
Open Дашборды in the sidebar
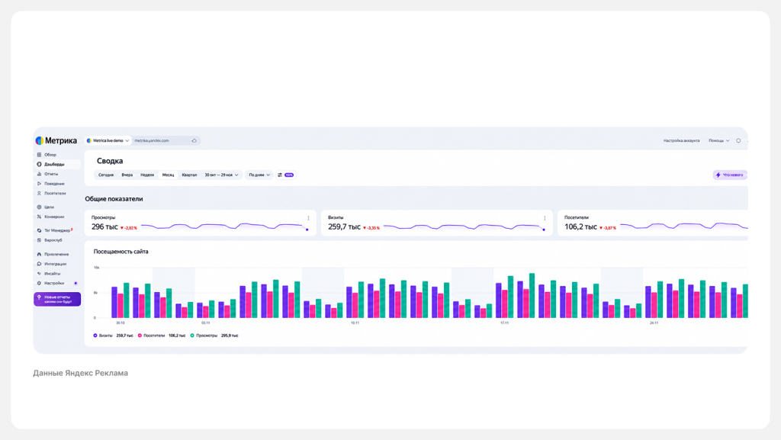(x=57, y=164)
